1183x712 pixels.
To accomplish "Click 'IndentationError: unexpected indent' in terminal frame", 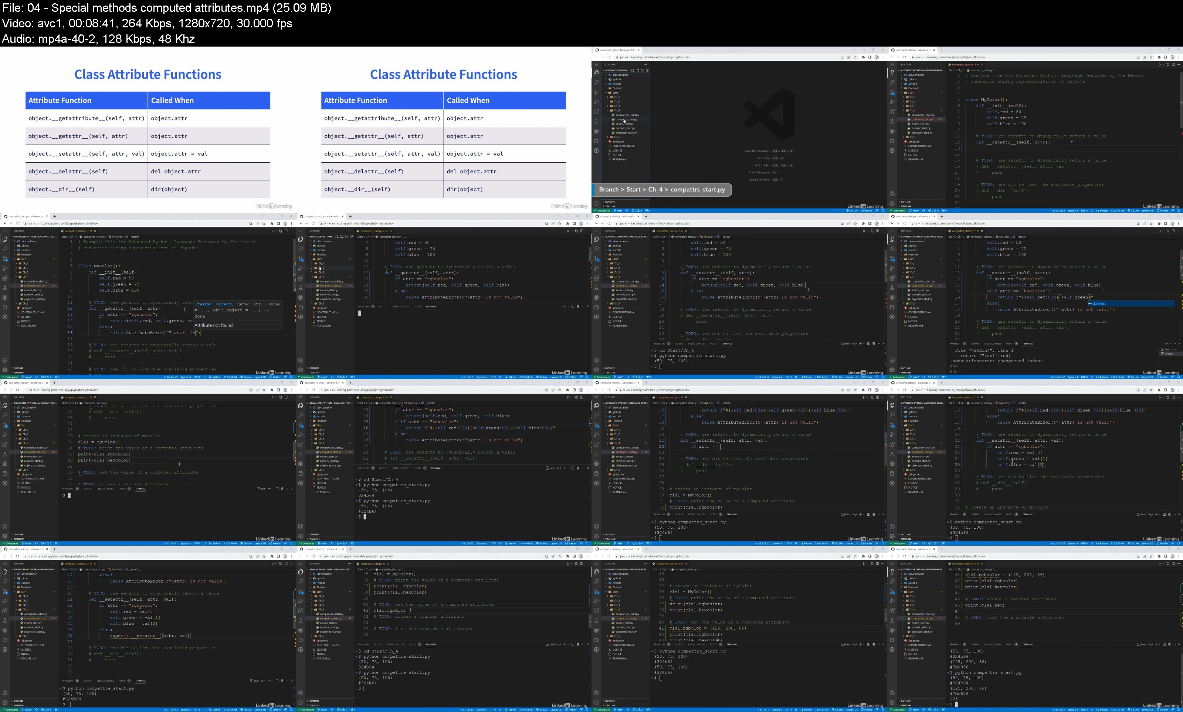I will (x=996, y=361).
